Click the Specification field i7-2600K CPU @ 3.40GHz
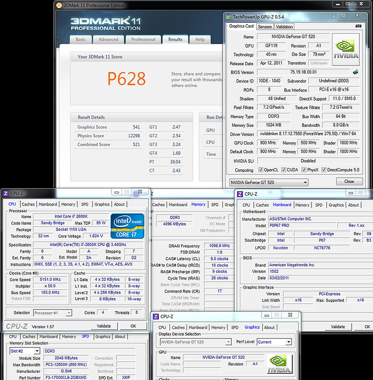Screen dimensions: 373x380 (x=88, y=245)
